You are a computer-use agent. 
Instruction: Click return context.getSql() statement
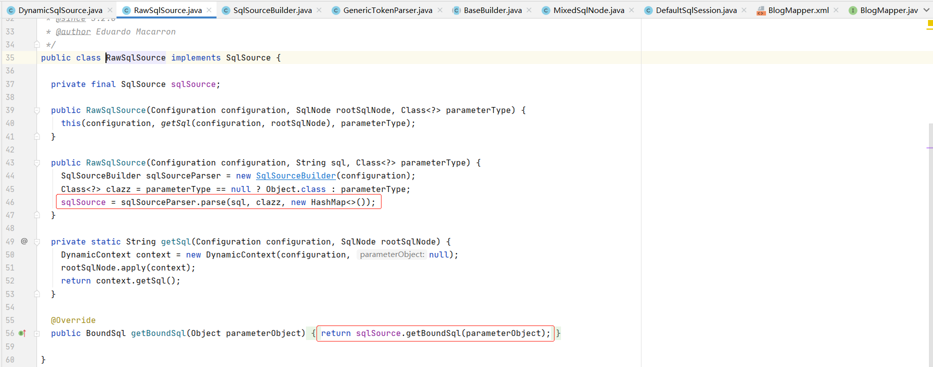tap(120, 280)
